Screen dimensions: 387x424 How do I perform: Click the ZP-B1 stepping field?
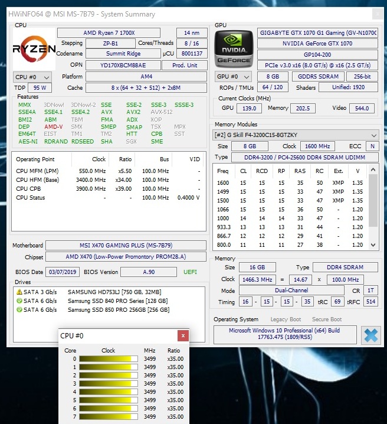pyautogui.click(x=110, y=43)
